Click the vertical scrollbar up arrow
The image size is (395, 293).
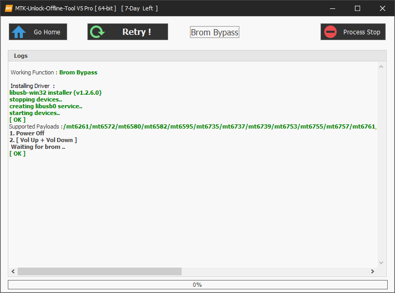click(381, 67)
